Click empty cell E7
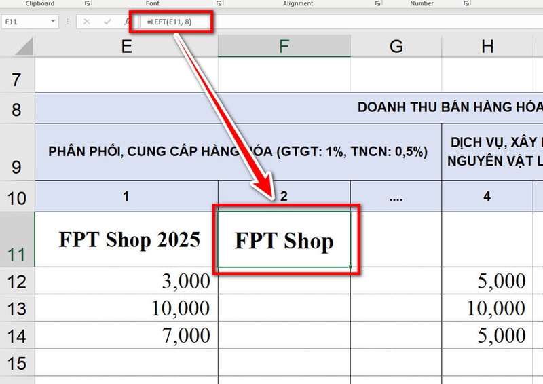Screen dimensions: 543x384 pyautogui.click(x=126, y=75)
